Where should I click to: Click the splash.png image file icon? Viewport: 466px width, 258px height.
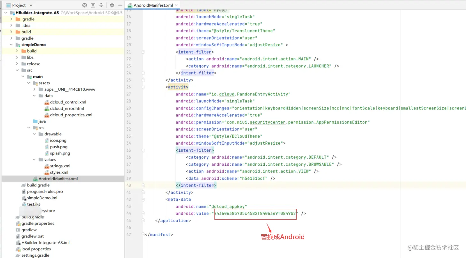coord(47,153)
